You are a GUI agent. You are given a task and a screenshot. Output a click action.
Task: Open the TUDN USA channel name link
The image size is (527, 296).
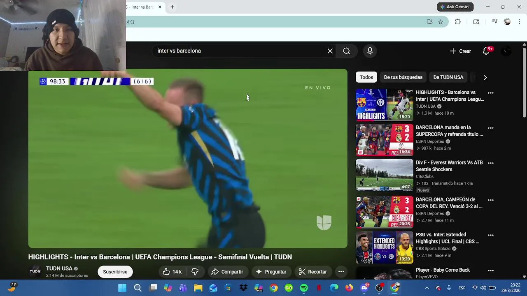59,268
